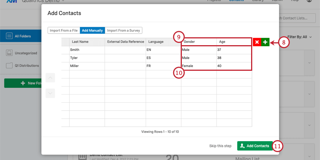Click the All Folders list icon
Image resolution: width=320 pixels, height=160 pixels.
point(9,36)
